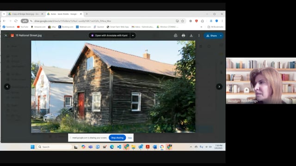Print the image using printer icon
The width and height of the screenshot is (296, 166).
pyautogui.click(x=183, y=36)
